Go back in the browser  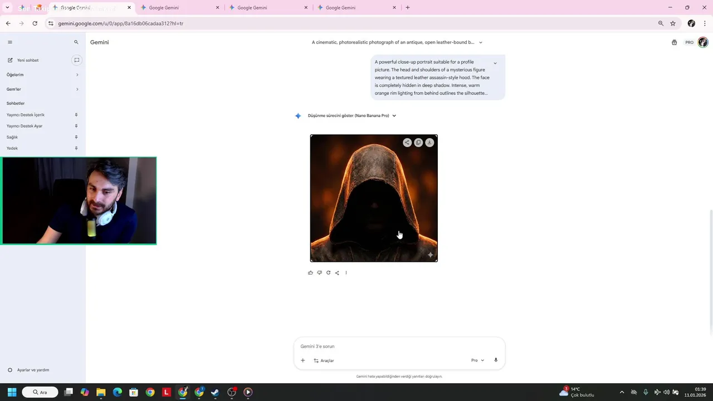tap(8, 23)
